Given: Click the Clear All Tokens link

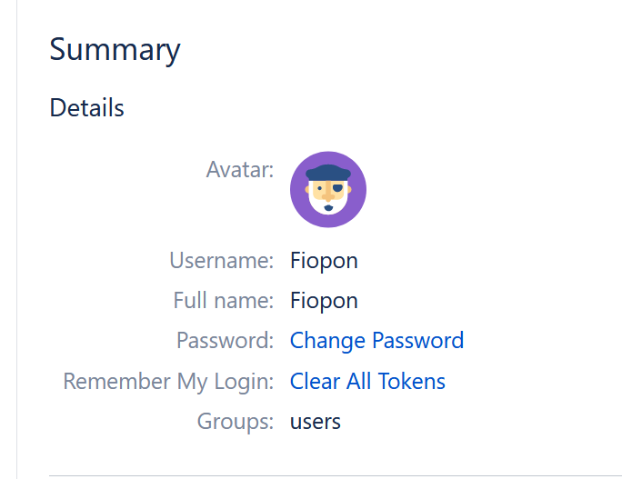Looking at the screenshot, I should coord(367,381).
